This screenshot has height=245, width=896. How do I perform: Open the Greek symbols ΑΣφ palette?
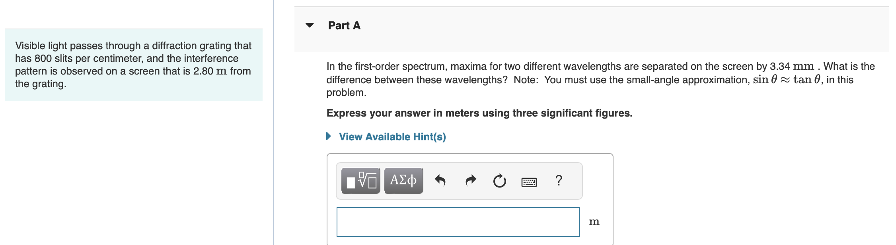pos(403,181)
